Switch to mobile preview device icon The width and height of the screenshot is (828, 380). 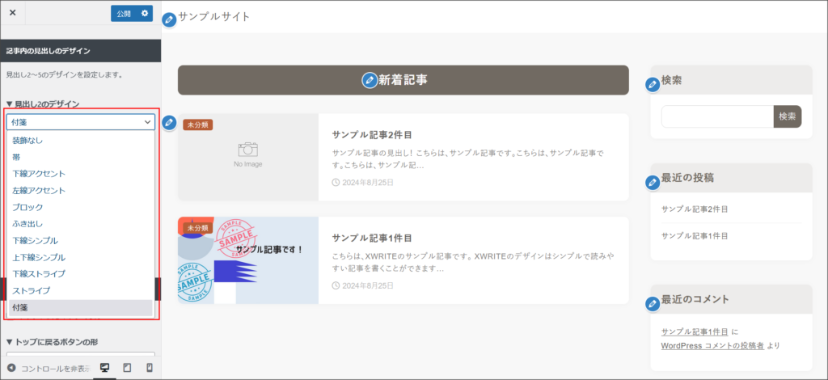tap(150, 368)
